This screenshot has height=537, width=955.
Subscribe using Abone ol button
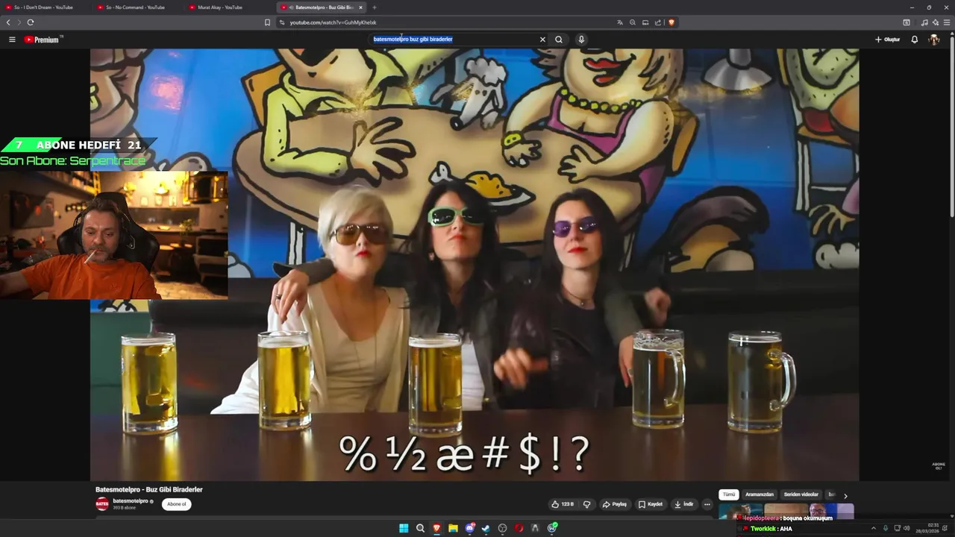[x=177, y=504]
